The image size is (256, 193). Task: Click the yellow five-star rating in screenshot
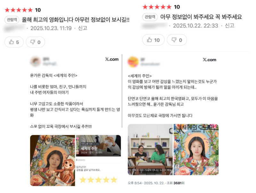click(99, 180)
